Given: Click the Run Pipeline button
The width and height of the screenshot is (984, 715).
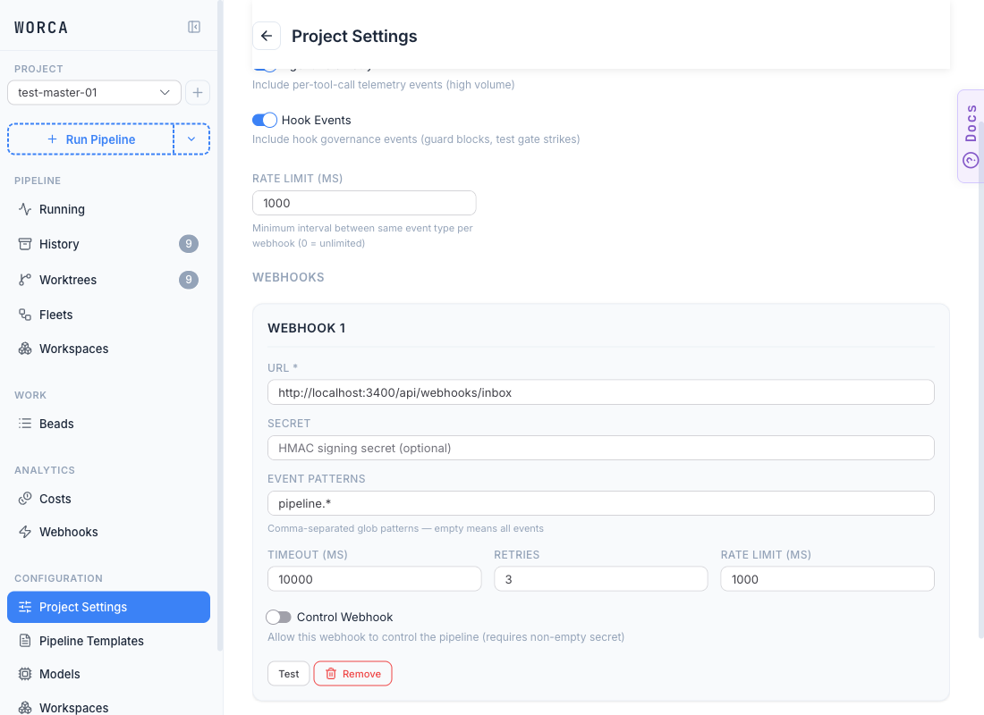Looking at the screenshot, I should coord(91,139).
